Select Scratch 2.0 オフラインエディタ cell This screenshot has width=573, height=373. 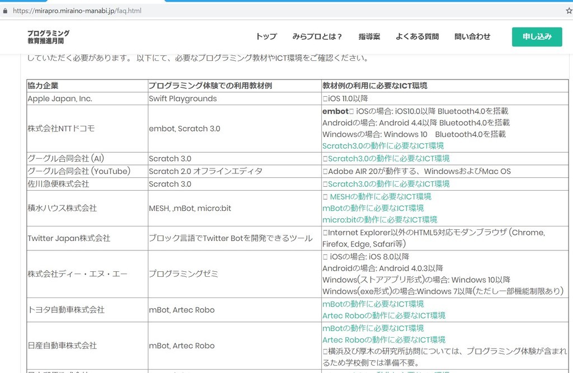click(234, 171)
